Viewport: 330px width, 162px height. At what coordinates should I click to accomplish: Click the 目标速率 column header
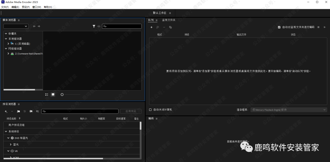tap(121, 118)
